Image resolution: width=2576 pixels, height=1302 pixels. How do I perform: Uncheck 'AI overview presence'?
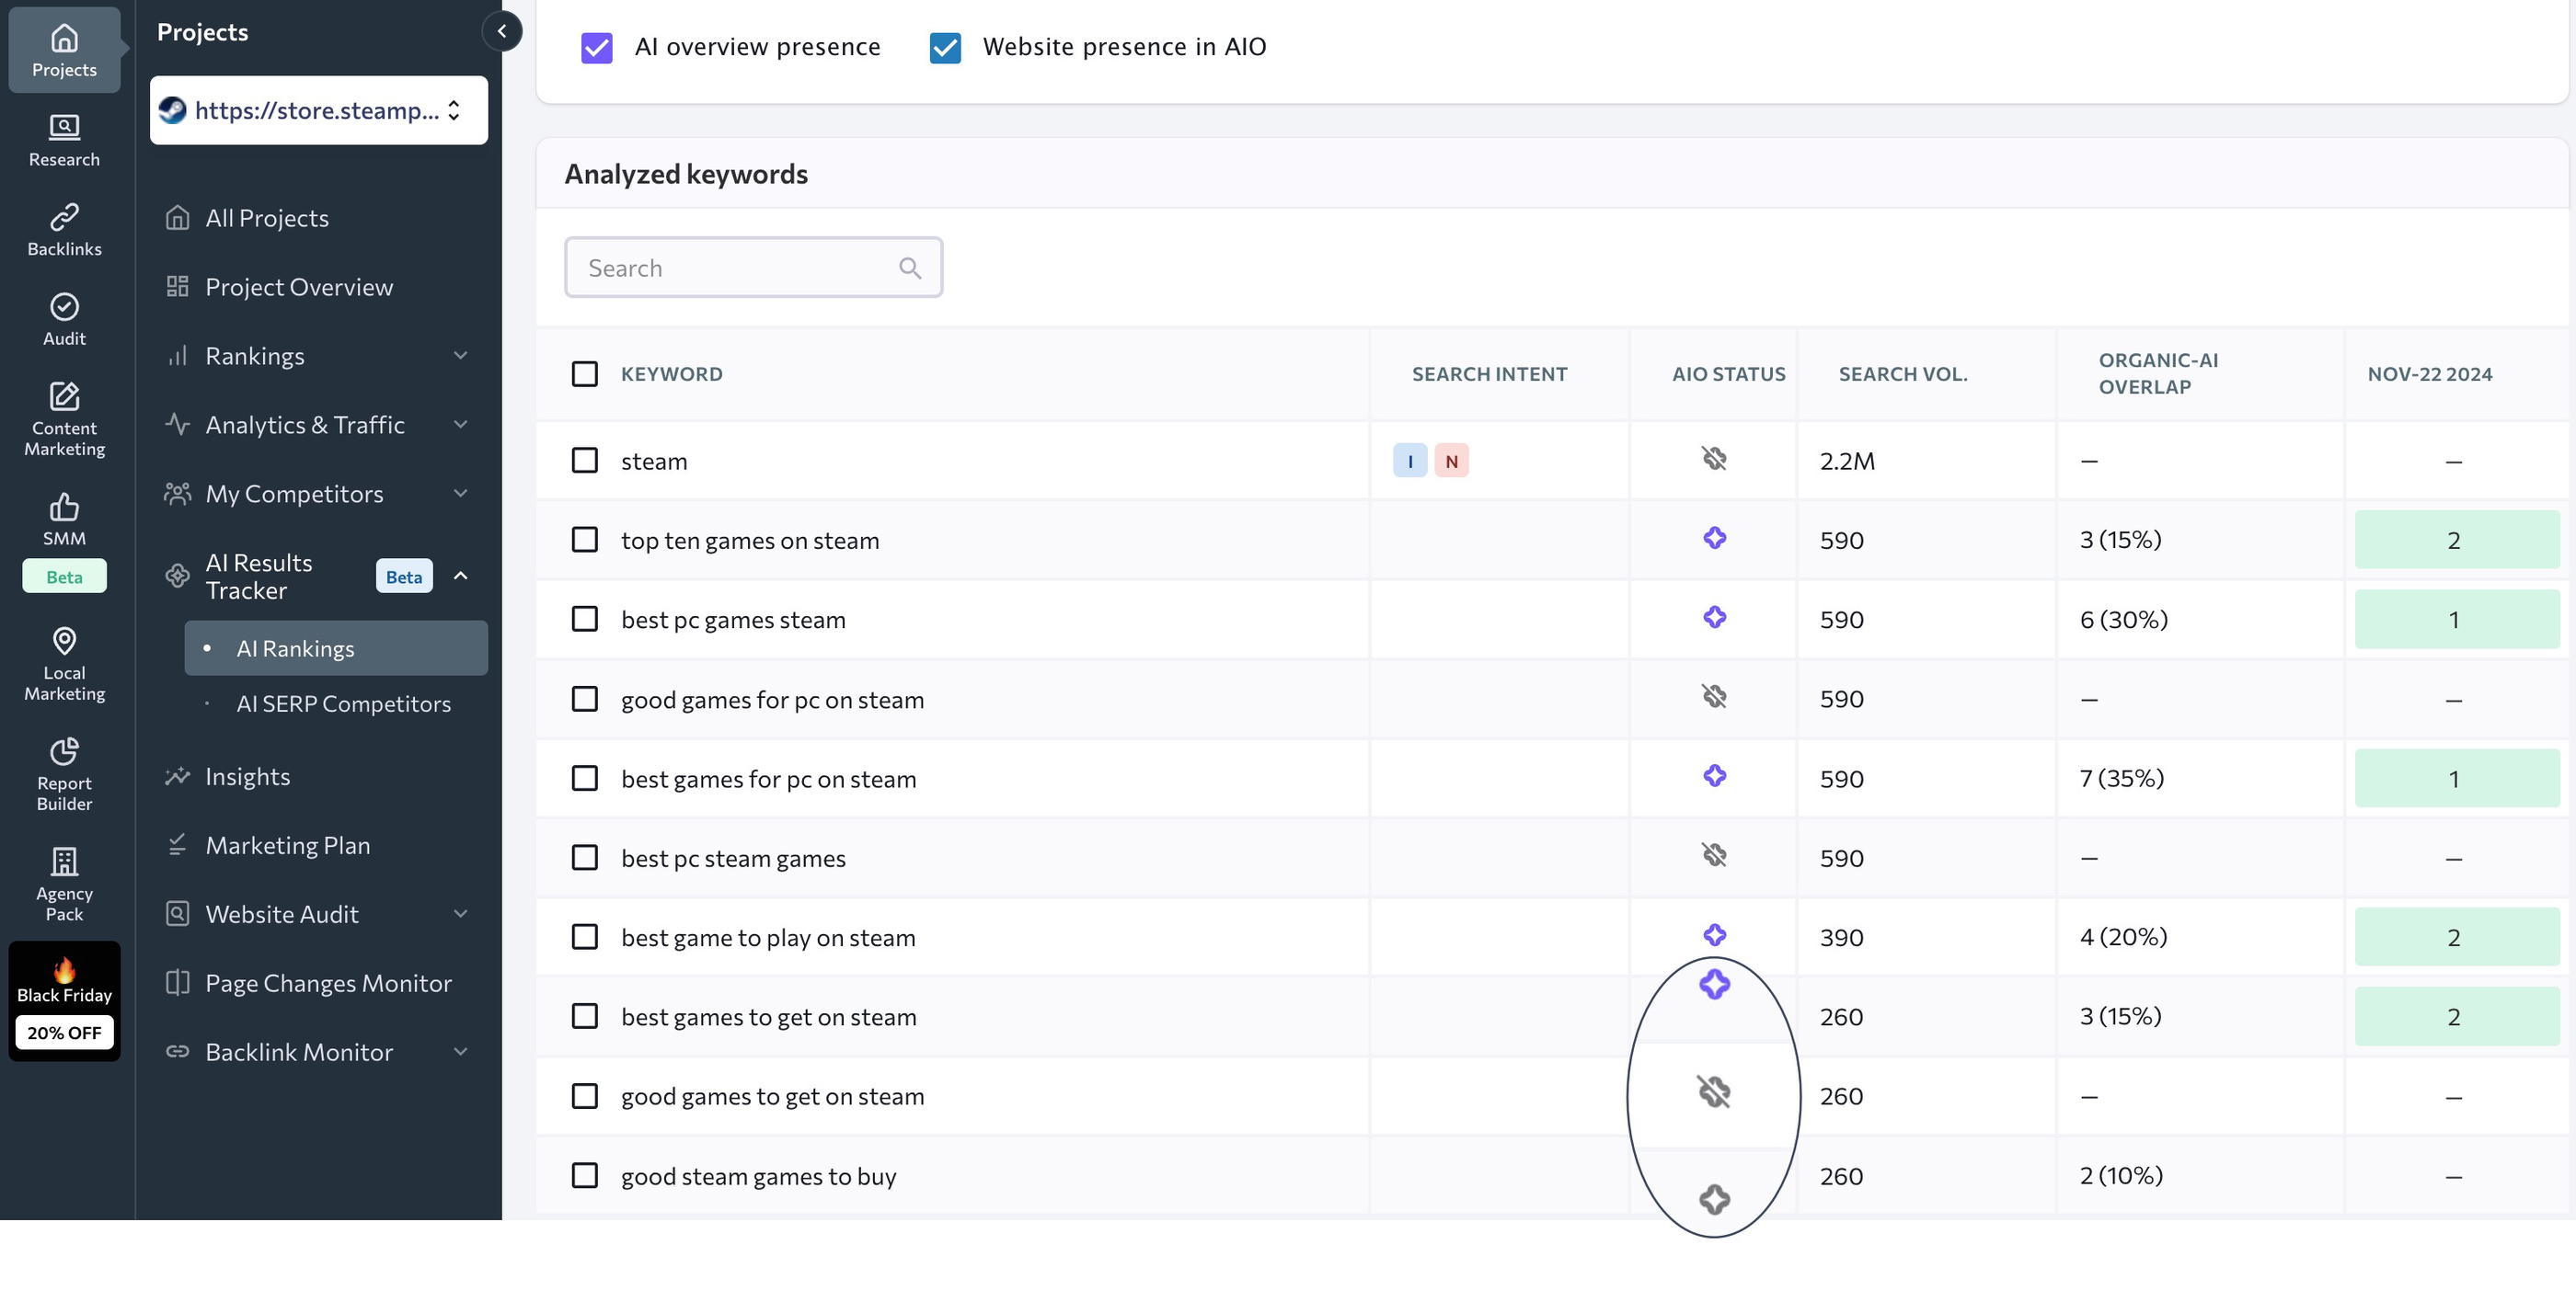[597, 46]
